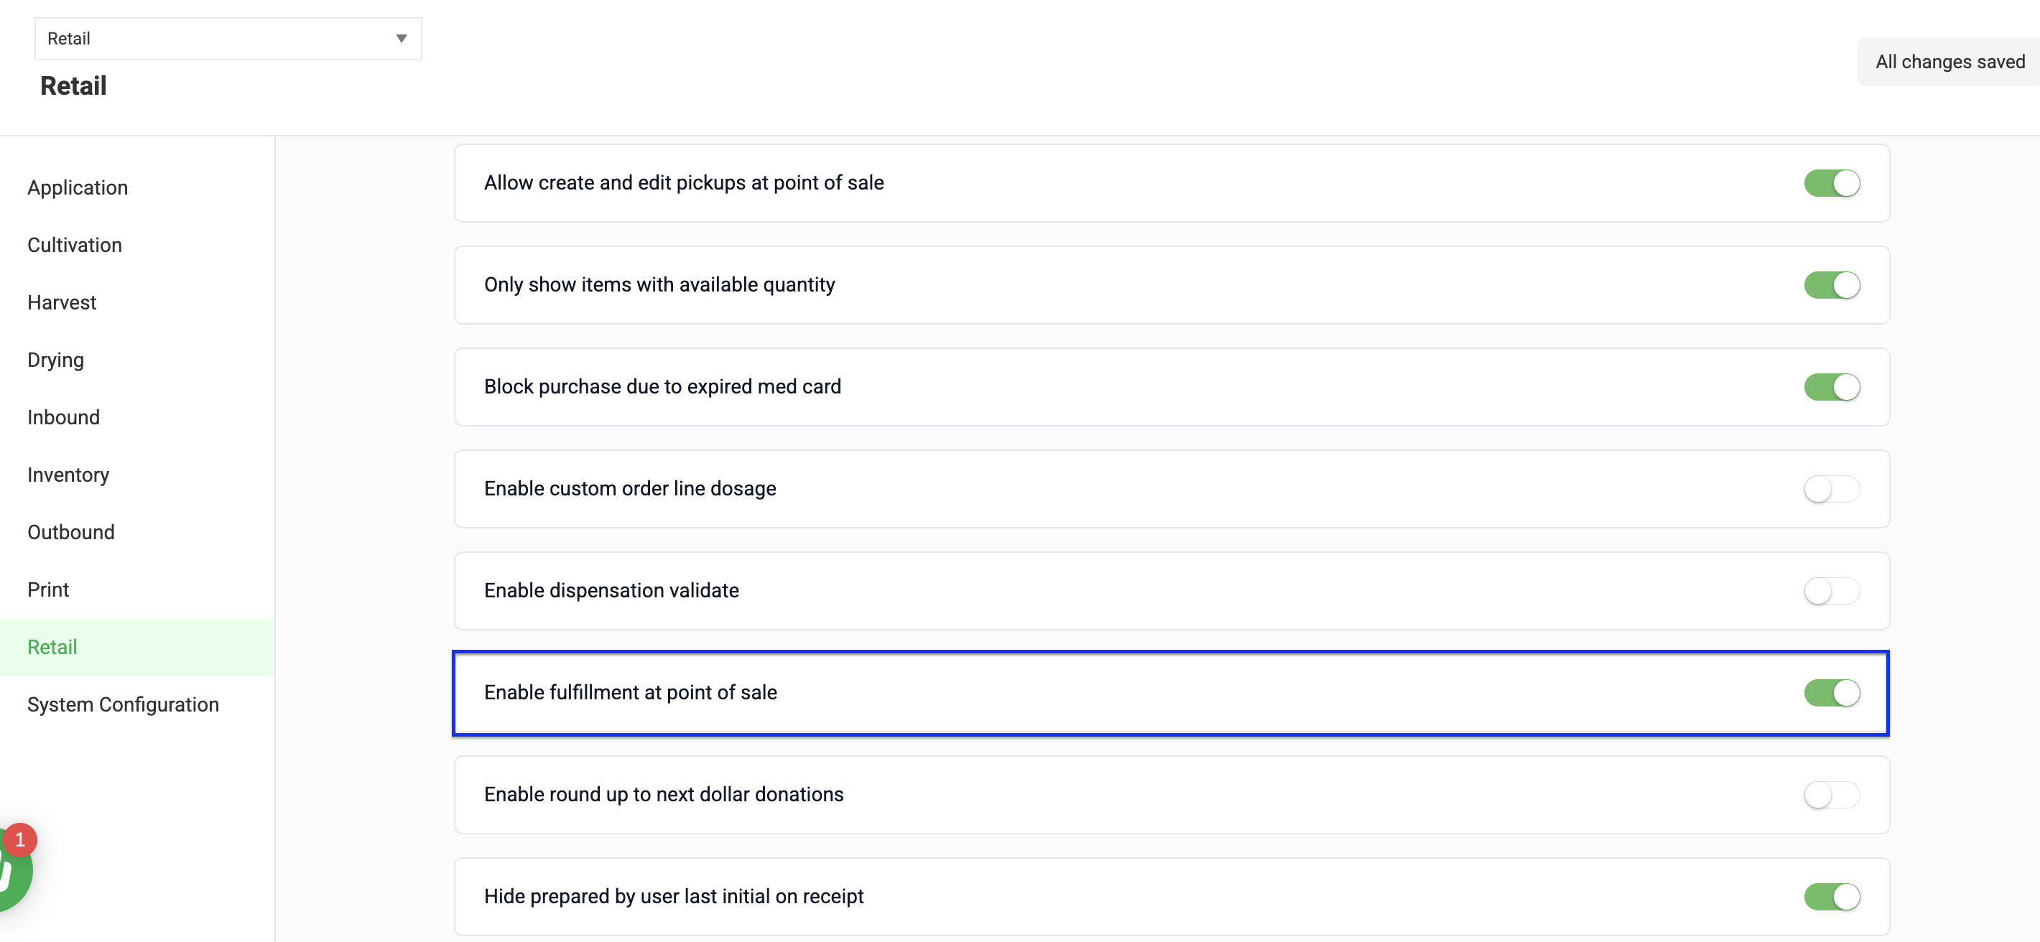Open Inventory settings section
The width and height of the screenshot is (2040, 942).
pyautogui.click(x=68, y=475)
